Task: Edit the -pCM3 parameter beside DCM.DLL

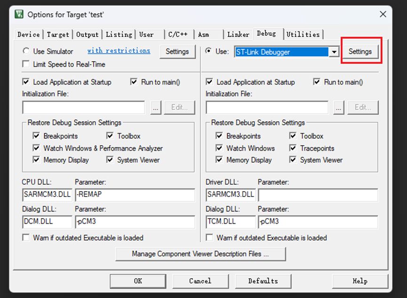Action: 135,222
